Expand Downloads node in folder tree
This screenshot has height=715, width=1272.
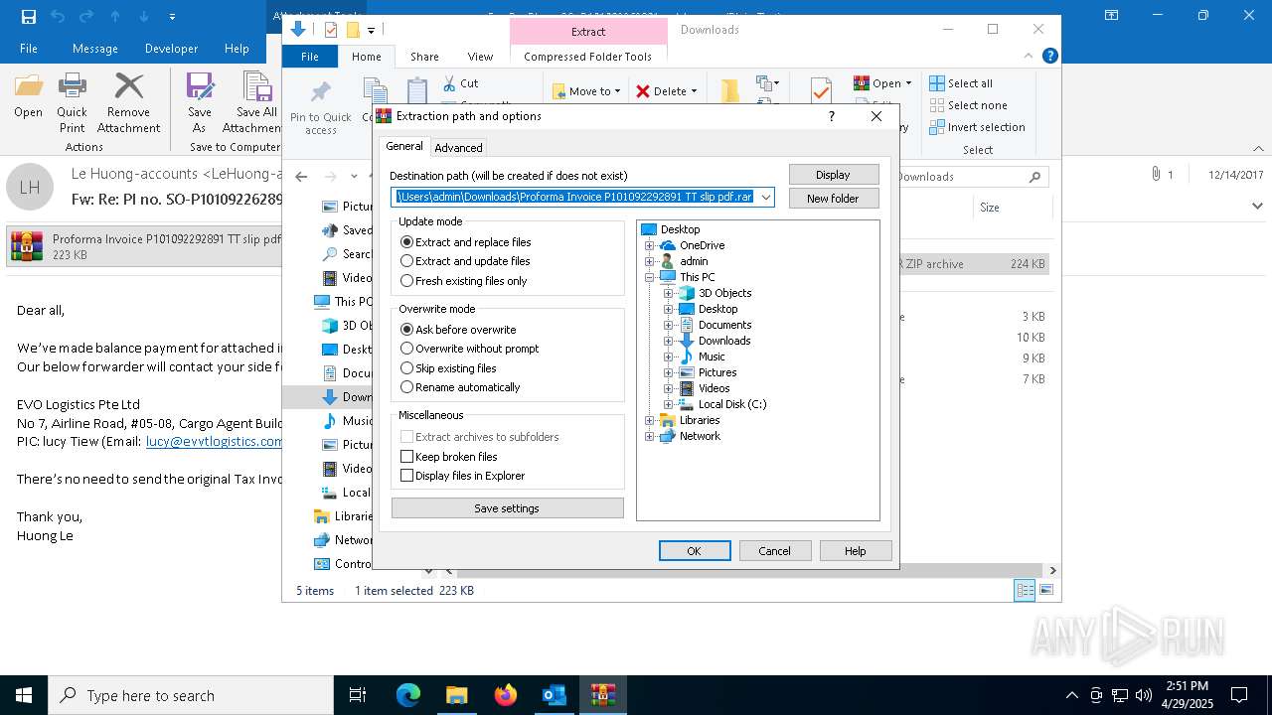point(669,341)
